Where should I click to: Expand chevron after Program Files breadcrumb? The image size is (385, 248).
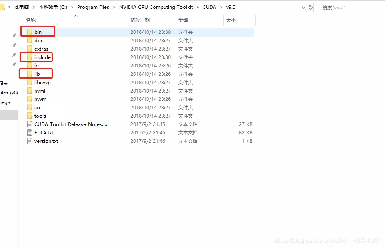click(x=114, y=7)
